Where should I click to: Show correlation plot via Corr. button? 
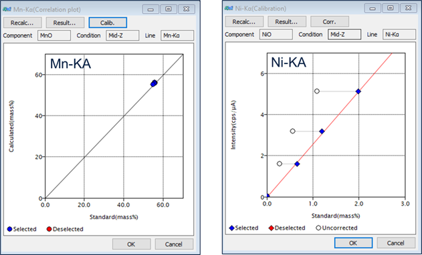(x=330, y=21)
